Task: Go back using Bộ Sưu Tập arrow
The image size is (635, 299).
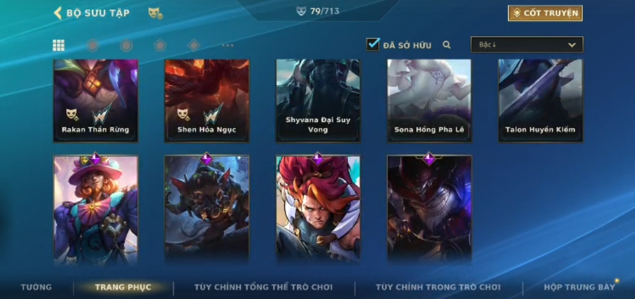Action: (58, 13)
